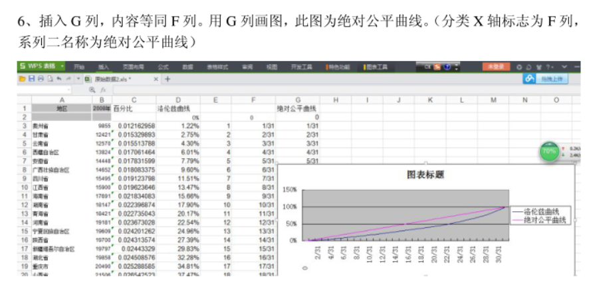Image resolution: width=591 pixels, height=287 pixels.
Task: Click cell G1 绝对公平曲线
Action: tap(298, 108)
